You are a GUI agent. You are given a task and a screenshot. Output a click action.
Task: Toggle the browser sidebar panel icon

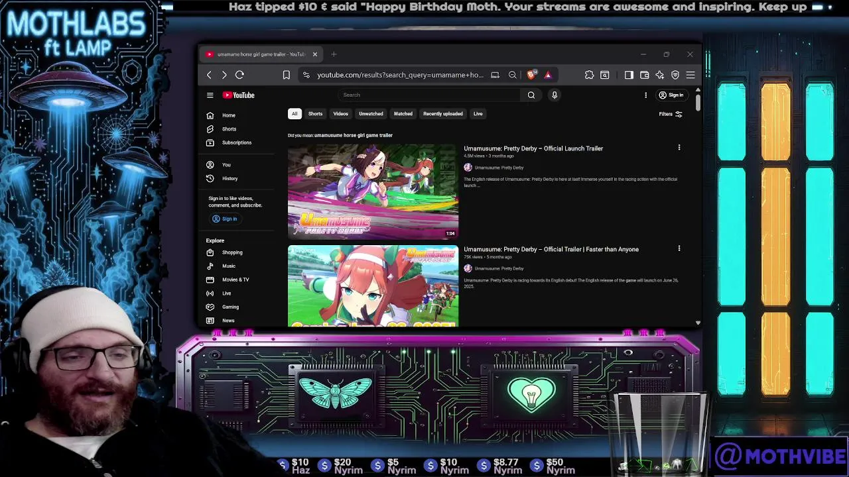[629, 75]
